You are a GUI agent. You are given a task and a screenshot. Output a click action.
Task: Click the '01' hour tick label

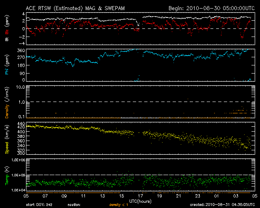click(x=217, y=196)
